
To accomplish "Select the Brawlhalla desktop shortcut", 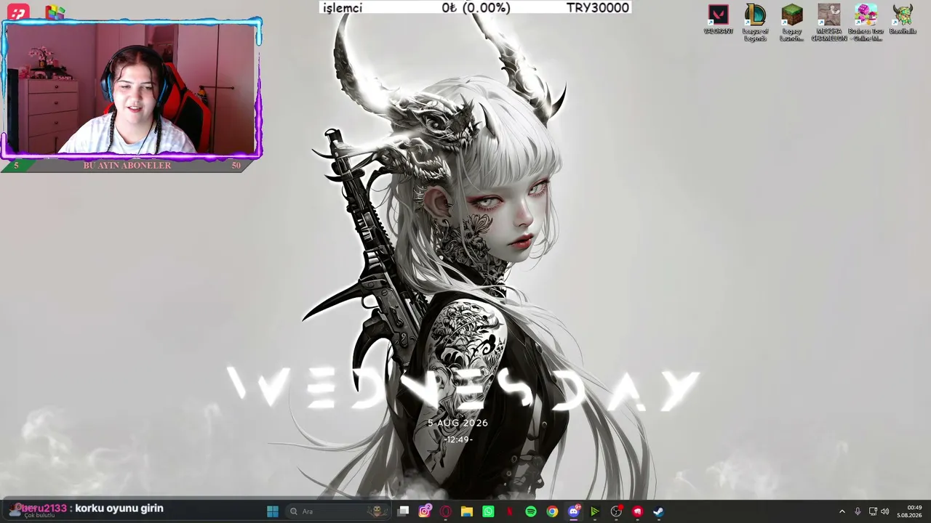I will (903, 20).
